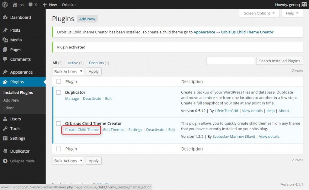309x190 pixels.
Task: Click the Search Installed Plugins button
Action: coord(280,61)
